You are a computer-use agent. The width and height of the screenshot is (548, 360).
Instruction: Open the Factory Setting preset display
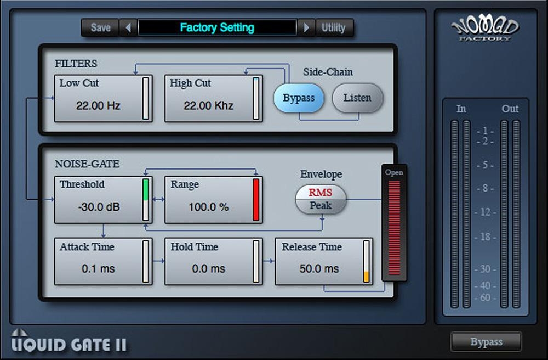click(217, 27)
